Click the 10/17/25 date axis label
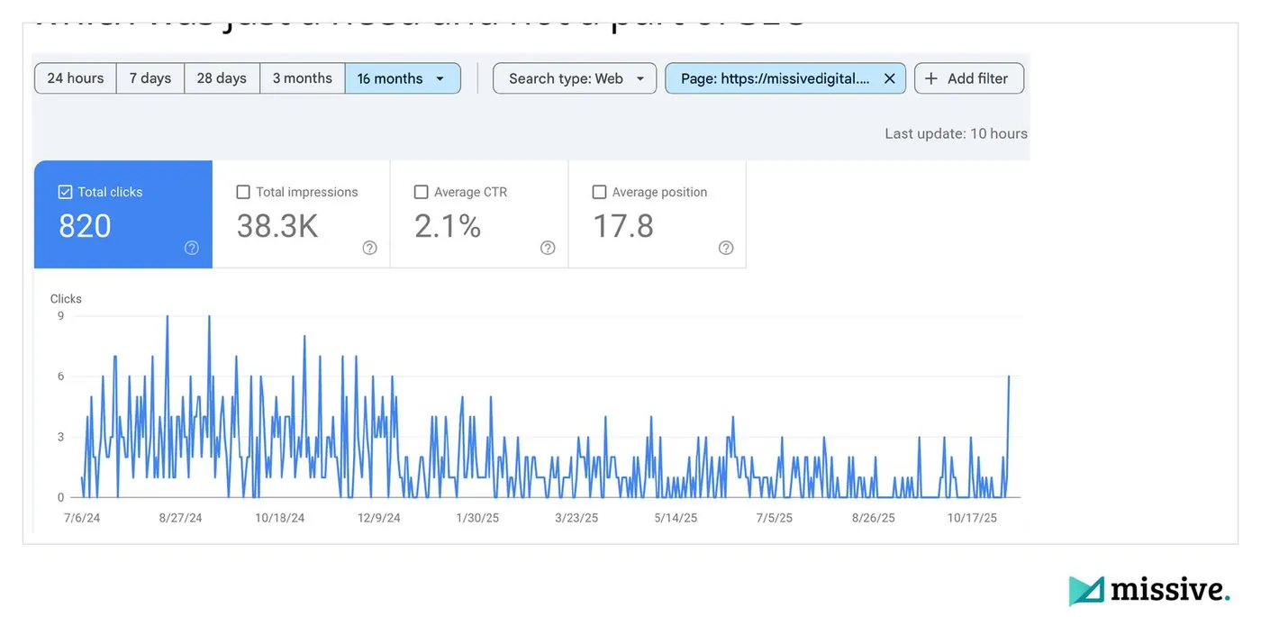The image size is (1261, 617). [972, 518]
